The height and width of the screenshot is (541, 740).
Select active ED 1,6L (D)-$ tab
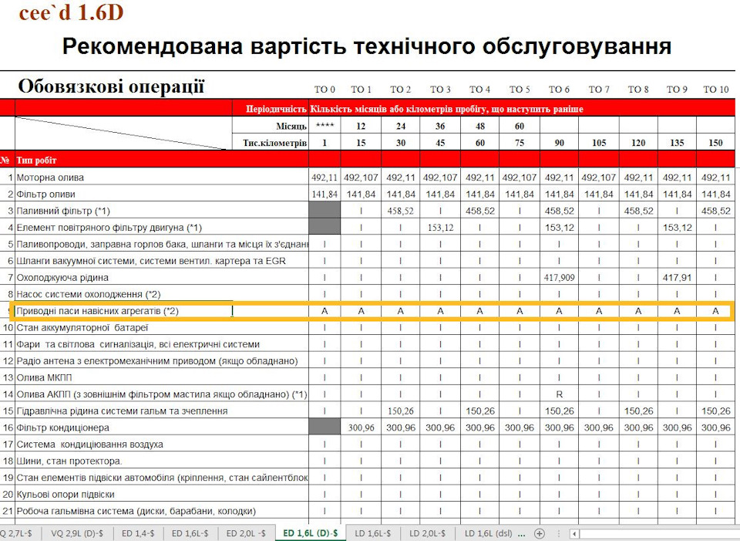point(311,533)
